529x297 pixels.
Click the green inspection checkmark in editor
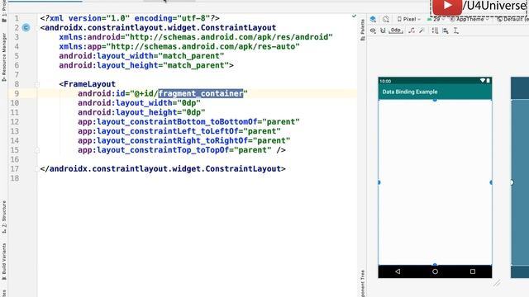point(354,16)
